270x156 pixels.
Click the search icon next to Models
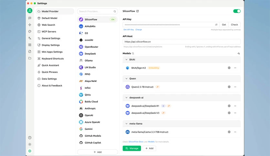(x=133, y=54)
